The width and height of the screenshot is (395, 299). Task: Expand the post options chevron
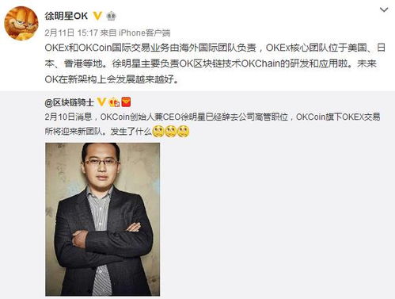pos(383,10)
